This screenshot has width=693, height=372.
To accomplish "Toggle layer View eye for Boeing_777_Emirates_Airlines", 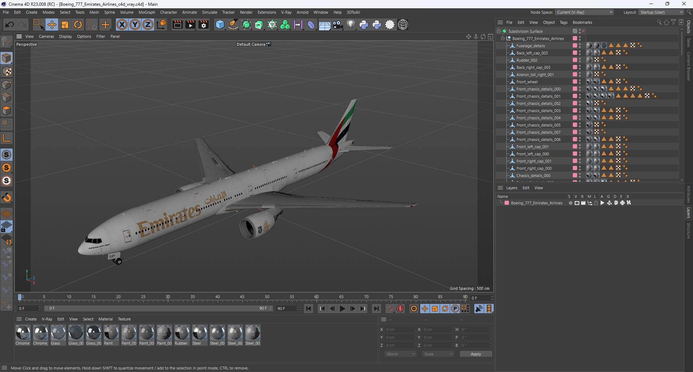I will [577, 203].
